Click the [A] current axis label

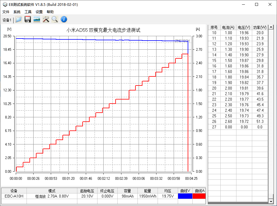coord(198,29)
